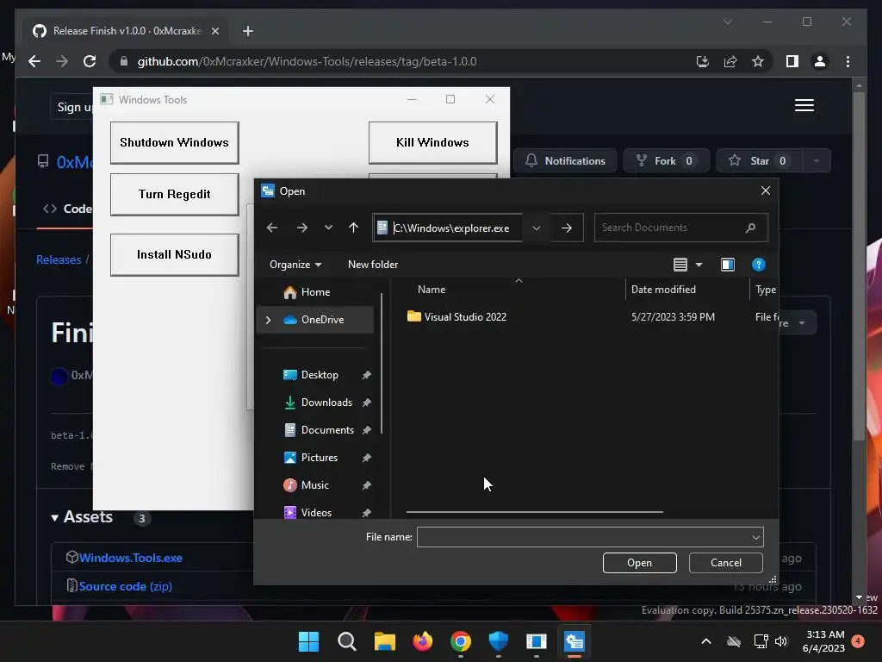This screenshot has width=882, height=662.
Task: Open Pictures in navigation pane
Action: tap(319, 458)
